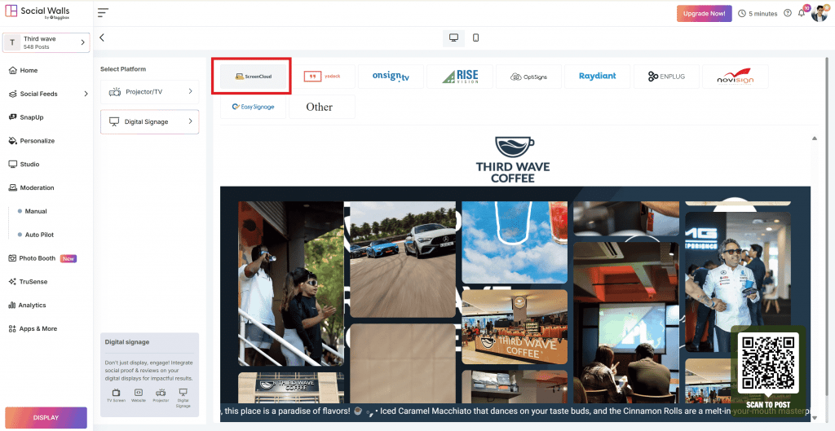Viewport: 835px width, 431px height.
Task: Select the Rise Vision platform
Action: [459, 77]
